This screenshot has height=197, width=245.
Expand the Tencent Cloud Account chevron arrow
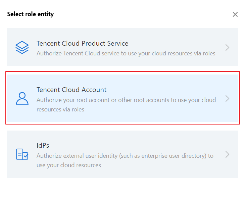click(227, 98)
